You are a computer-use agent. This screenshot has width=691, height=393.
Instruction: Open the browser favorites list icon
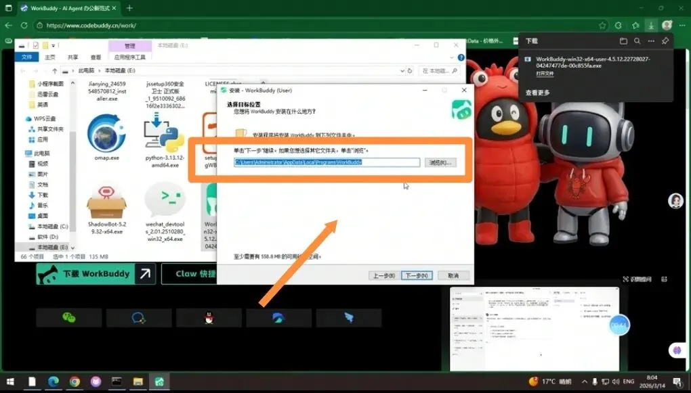coord(635,26)
